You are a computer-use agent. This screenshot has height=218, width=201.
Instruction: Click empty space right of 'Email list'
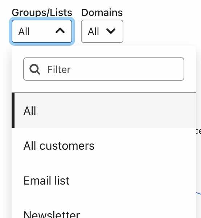pyautogui.click(x=132, y=181)
